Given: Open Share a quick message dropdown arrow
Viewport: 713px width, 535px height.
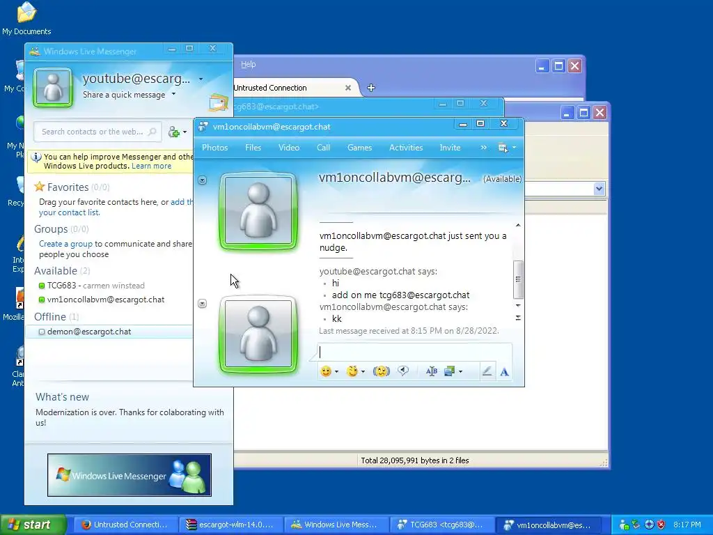Looking at the screenshot, I should tap(173, 95).
